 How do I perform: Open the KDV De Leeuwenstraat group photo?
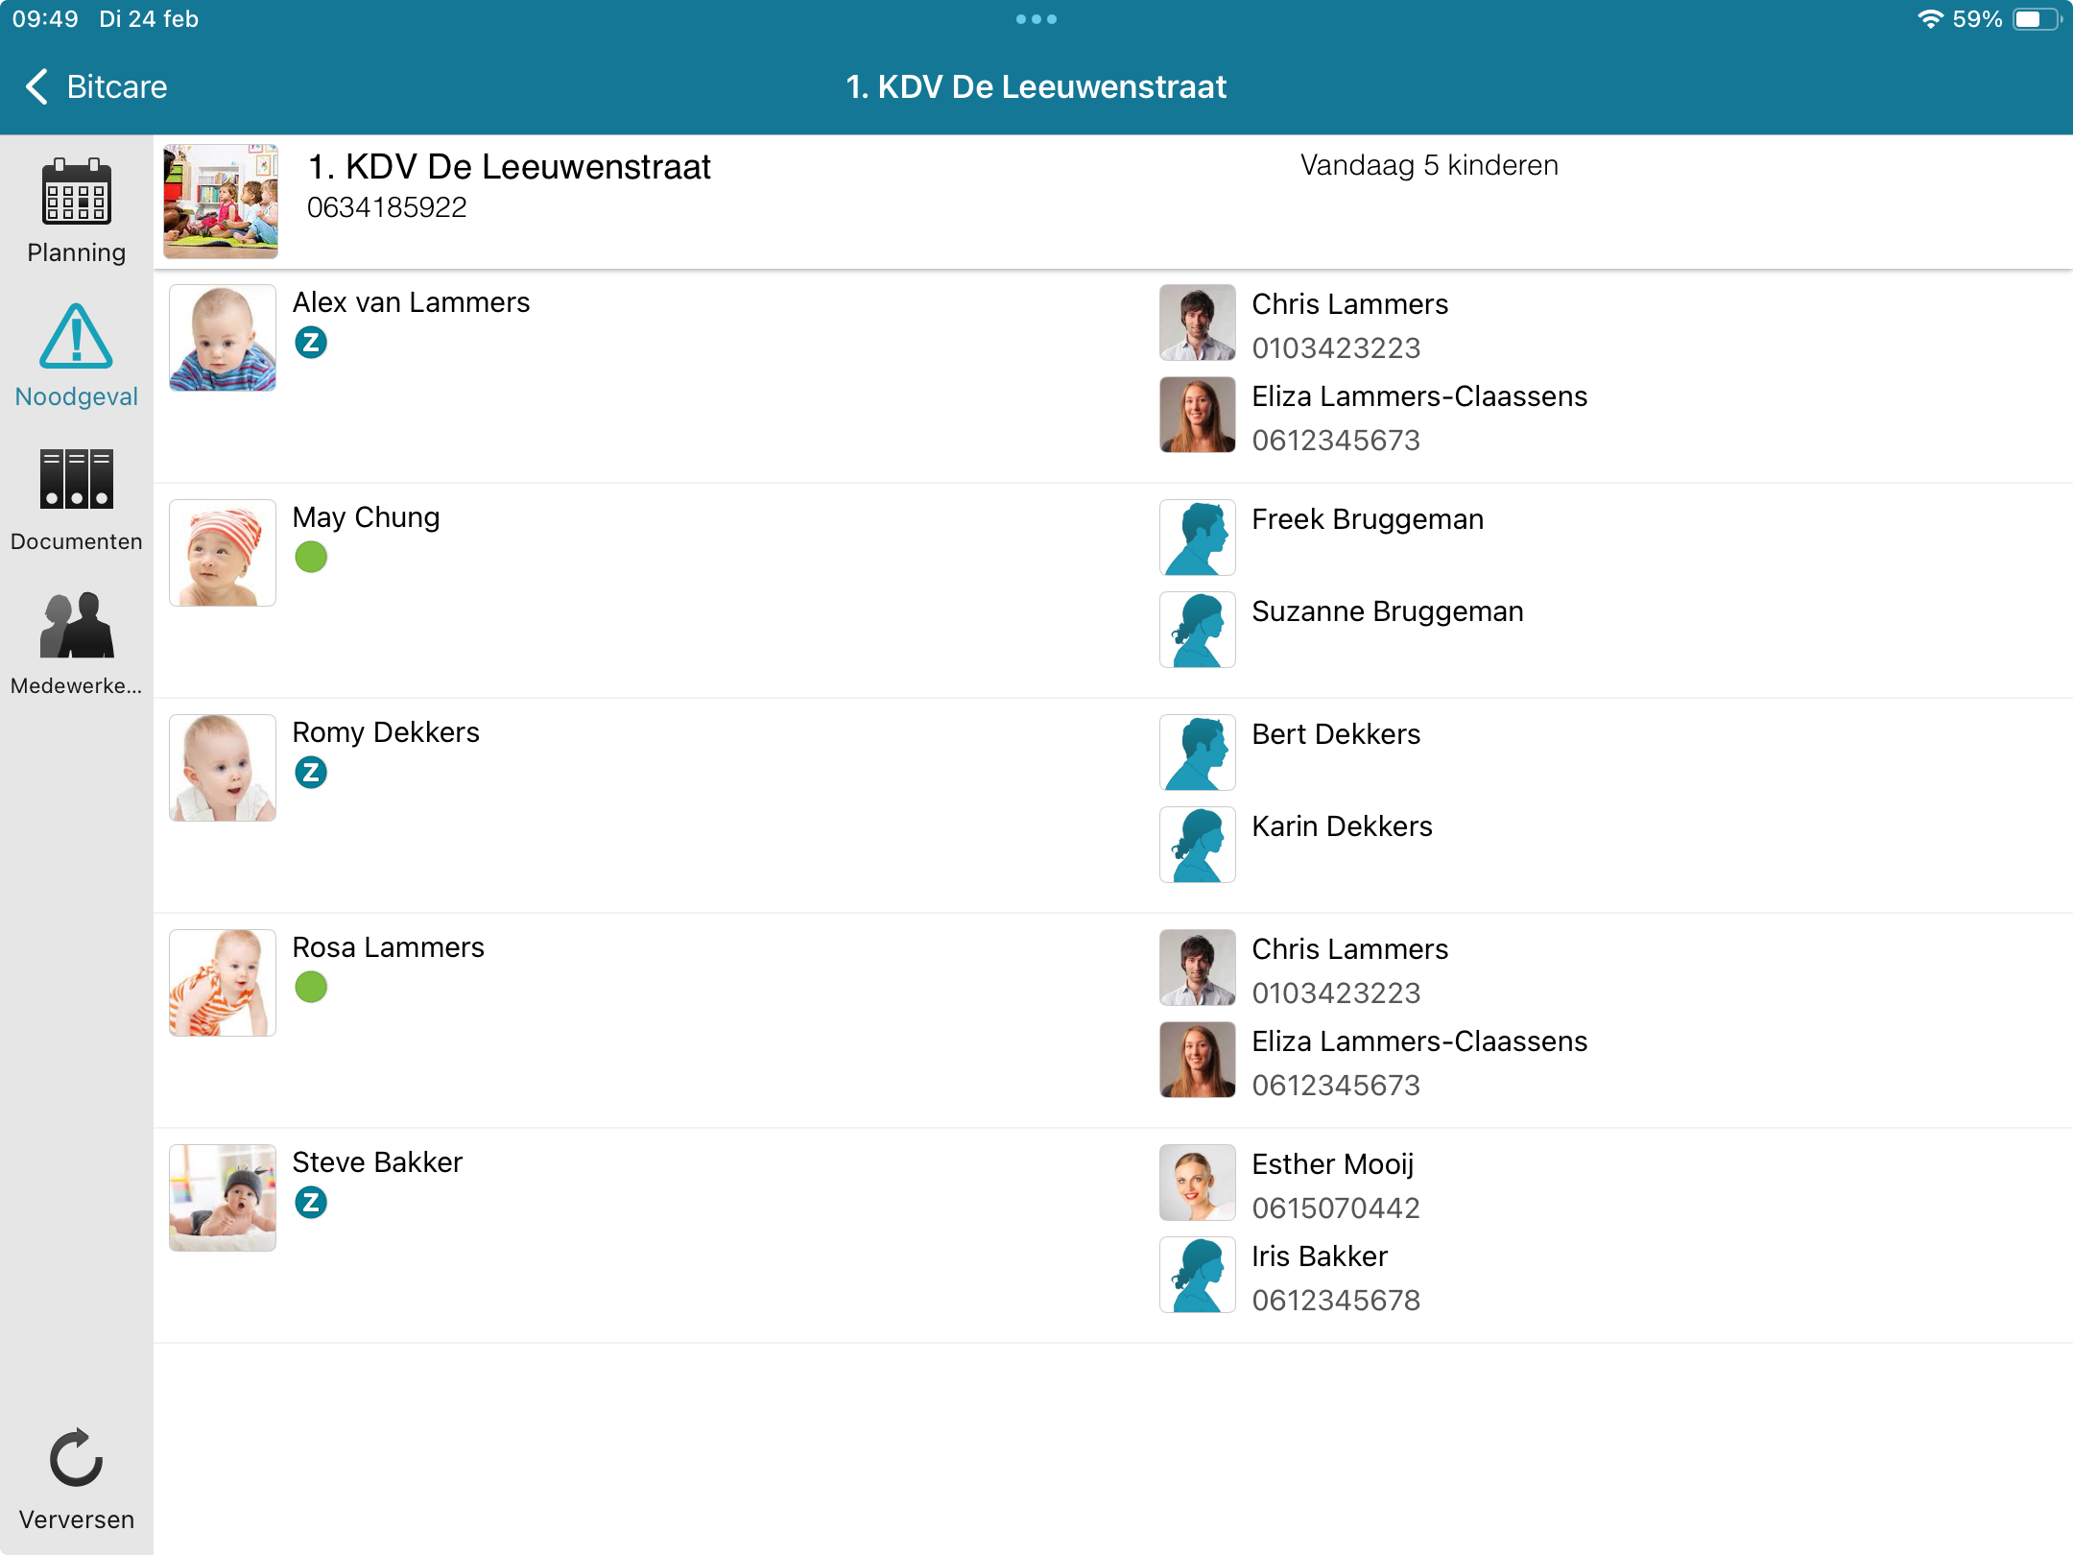point(221,202)
